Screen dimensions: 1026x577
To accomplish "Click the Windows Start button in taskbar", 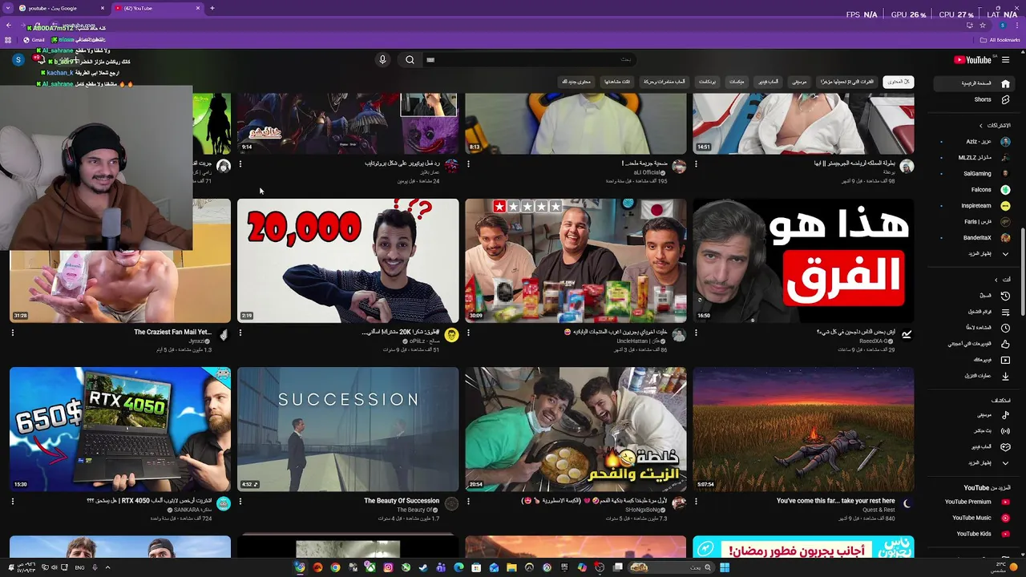I will [x=724, y=567].
